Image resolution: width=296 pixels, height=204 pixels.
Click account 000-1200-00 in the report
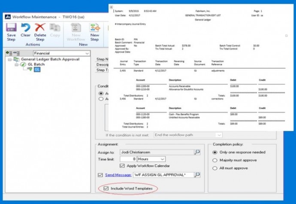point(143,86)
